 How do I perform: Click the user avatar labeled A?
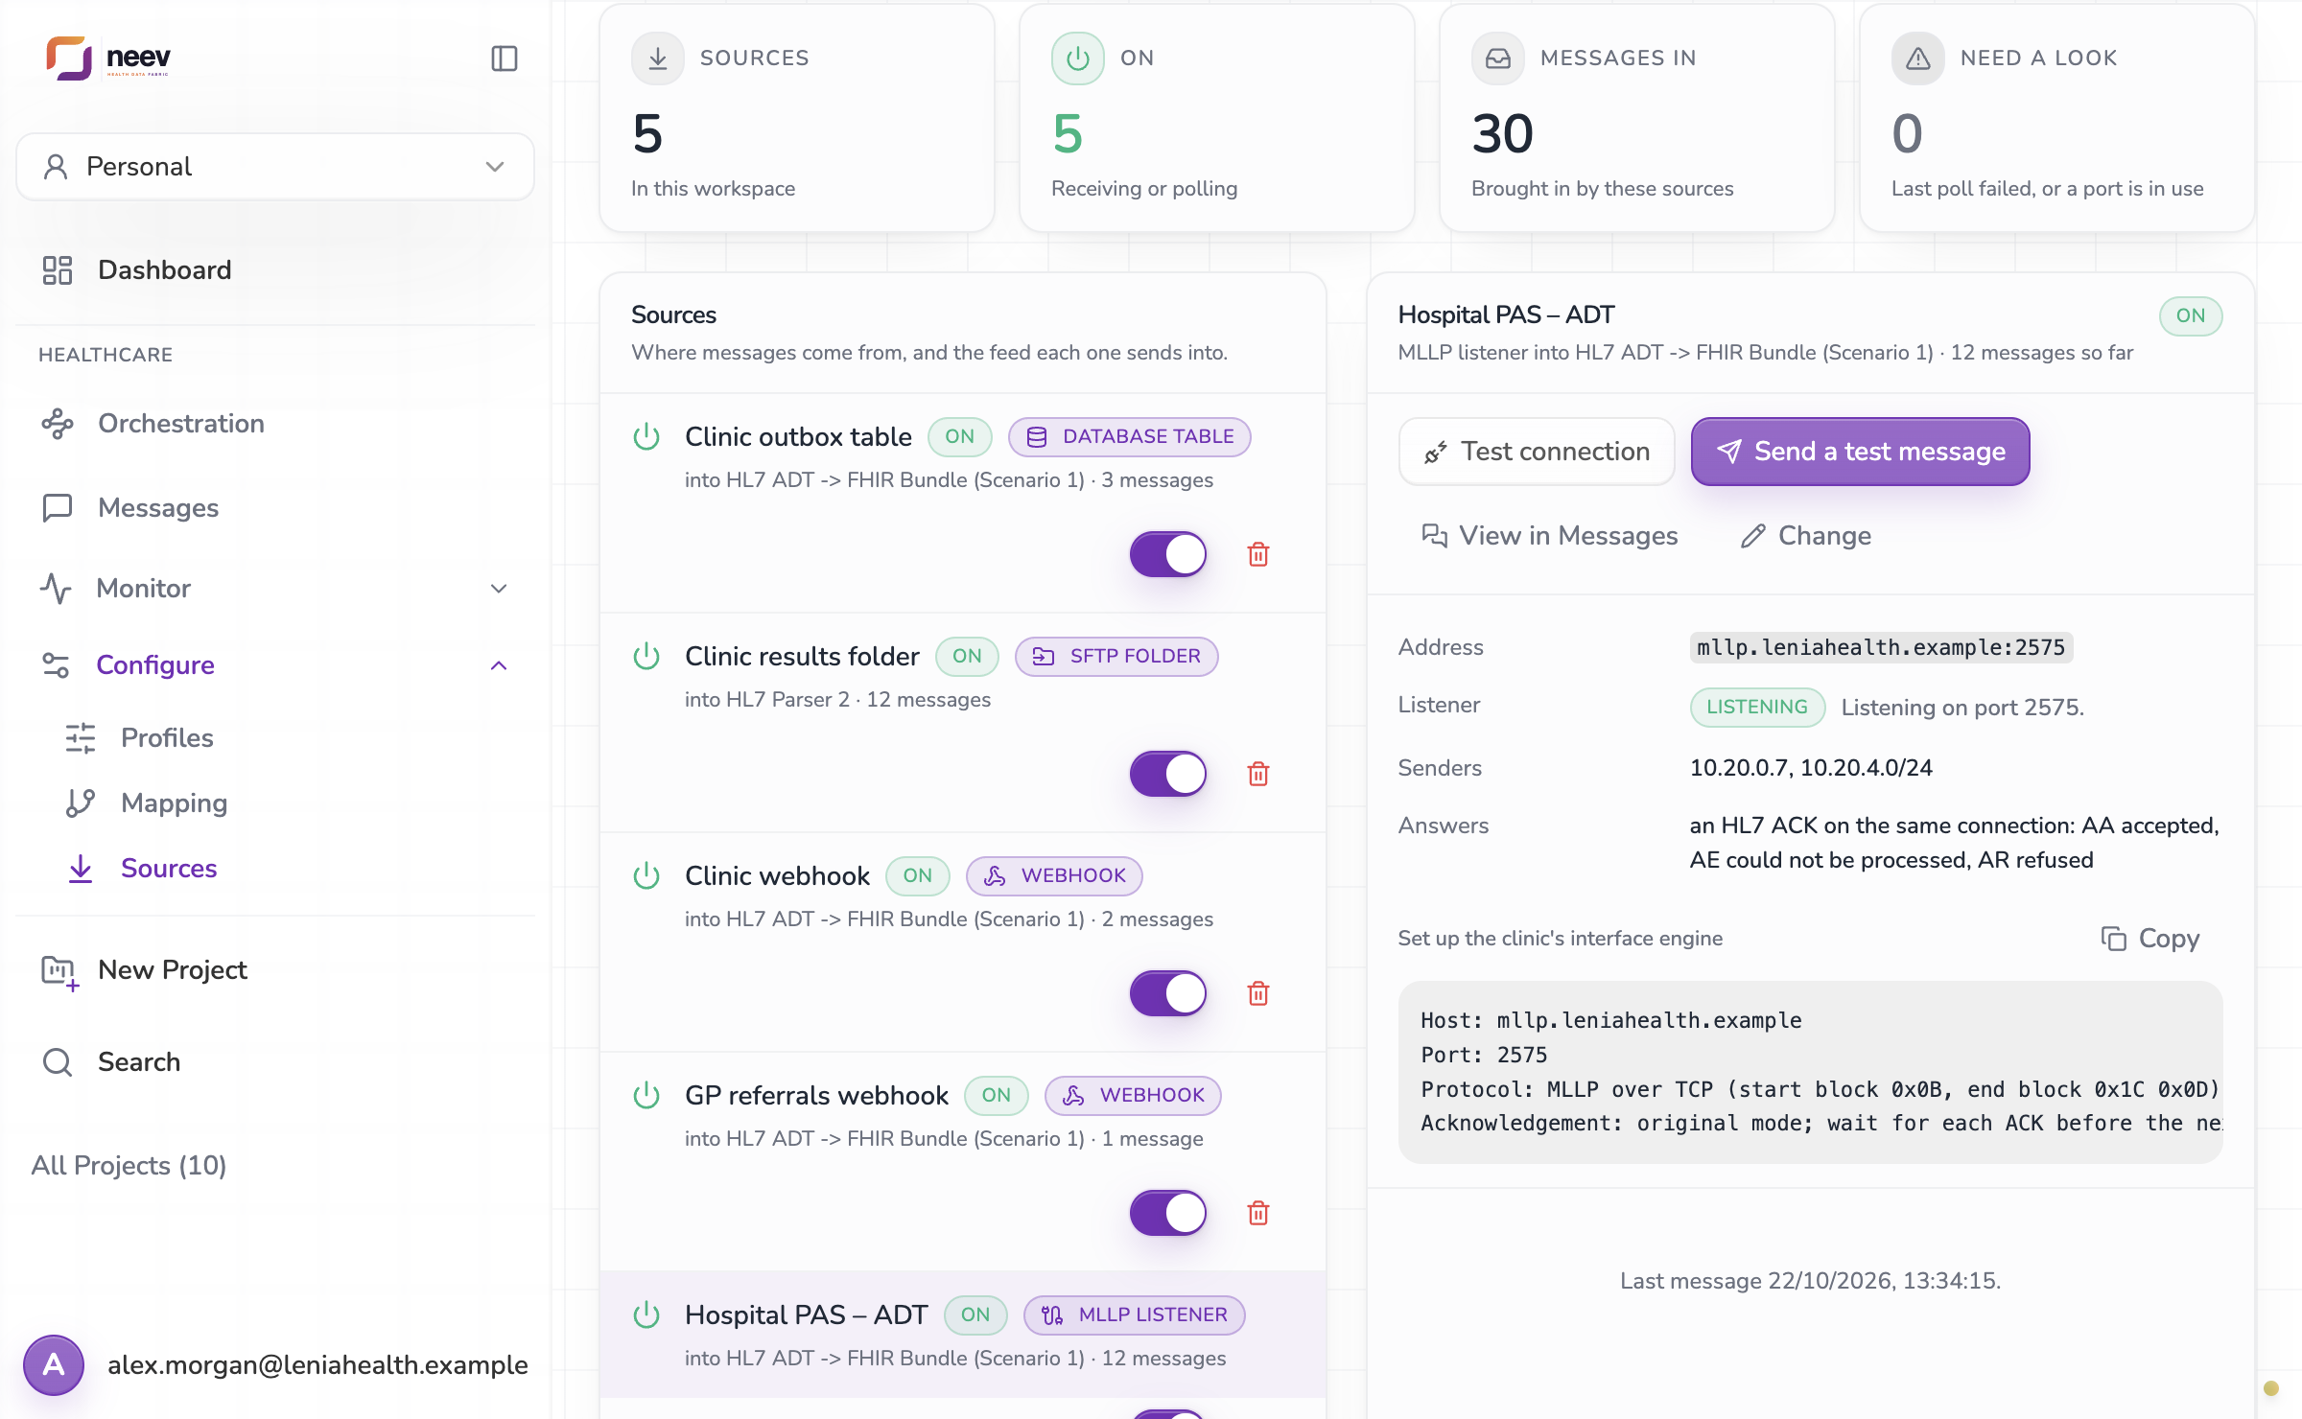[54, 1364]
